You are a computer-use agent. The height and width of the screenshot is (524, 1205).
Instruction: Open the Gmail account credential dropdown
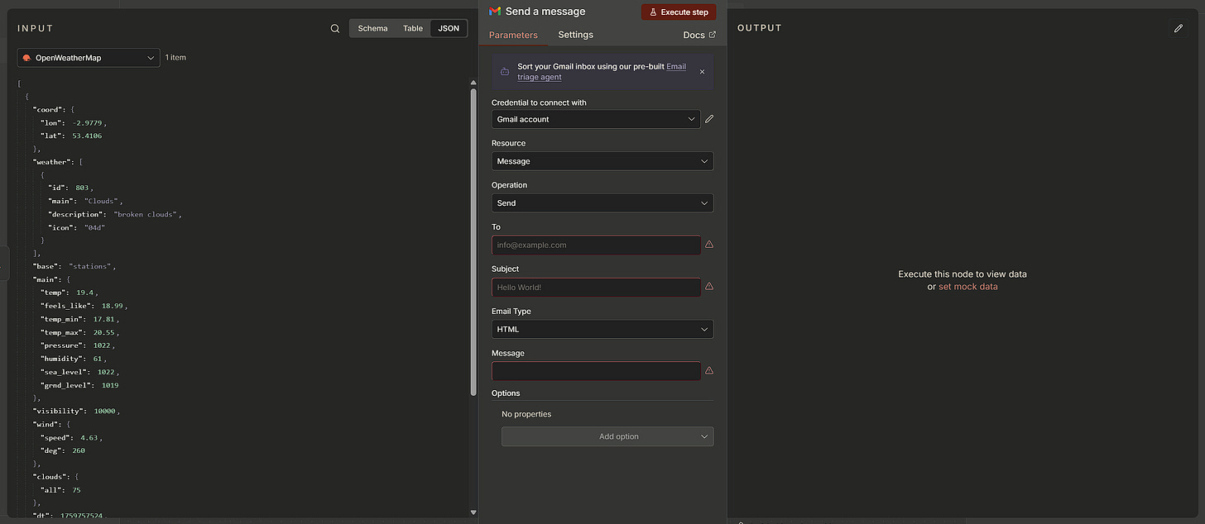[x=596, y=119]
